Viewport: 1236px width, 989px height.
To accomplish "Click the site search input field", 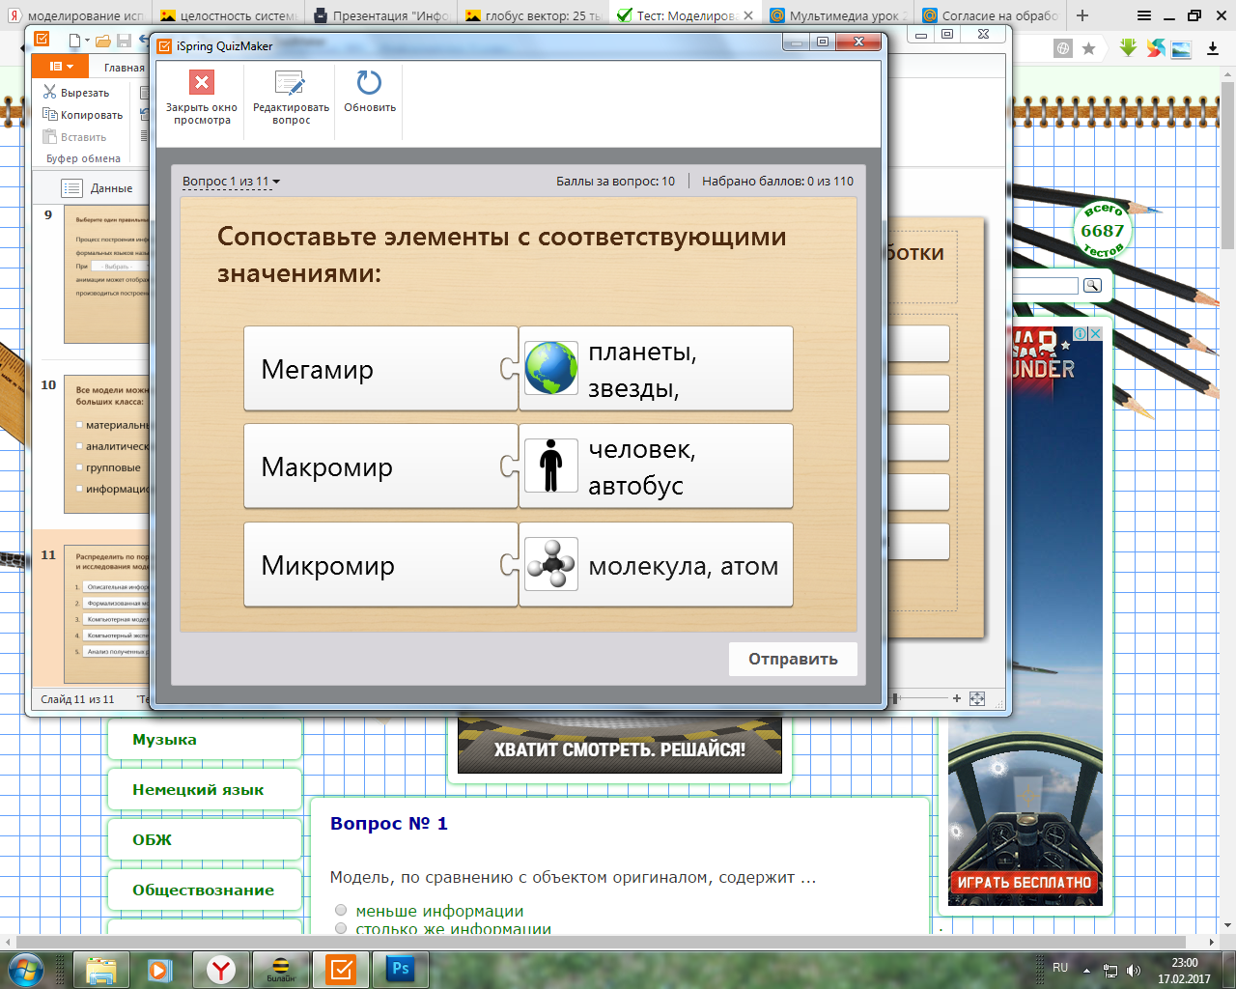I will [1045, 286].
